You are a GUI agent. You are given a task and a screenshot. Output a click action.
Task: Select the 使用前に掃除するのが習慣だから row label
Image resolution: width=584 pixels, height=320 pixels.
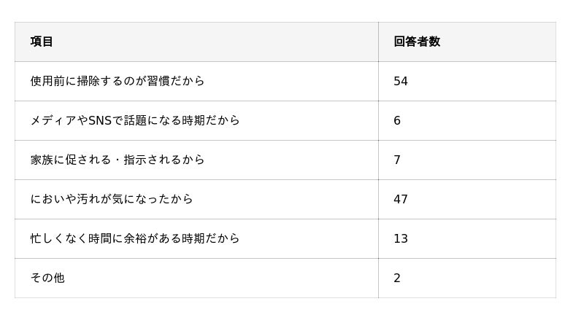point(118,81)
